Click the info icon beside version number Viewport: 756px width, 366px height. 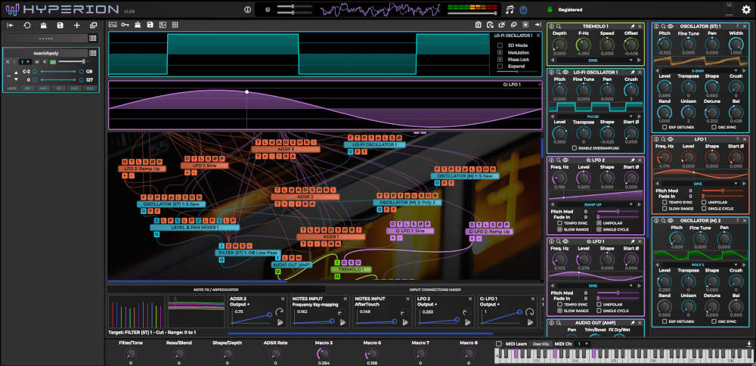point(247,10)
